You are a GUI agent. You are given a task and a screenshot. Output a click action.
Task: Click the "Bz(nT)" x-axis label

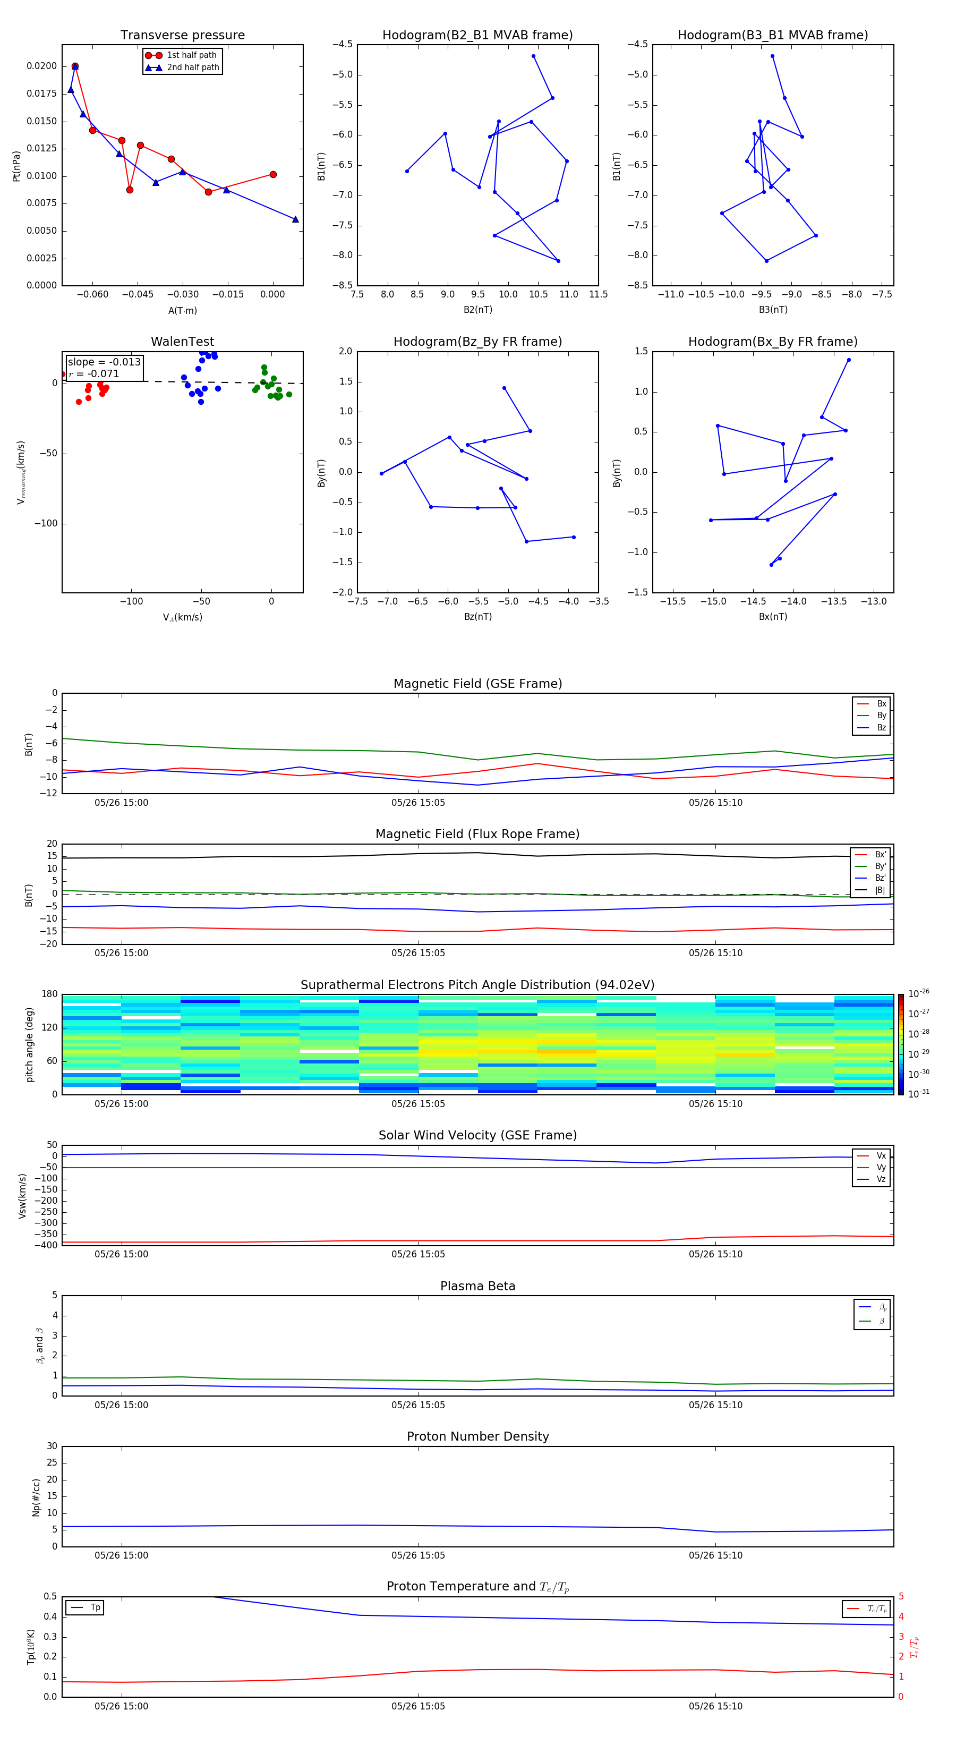click(x=477, y=617)
